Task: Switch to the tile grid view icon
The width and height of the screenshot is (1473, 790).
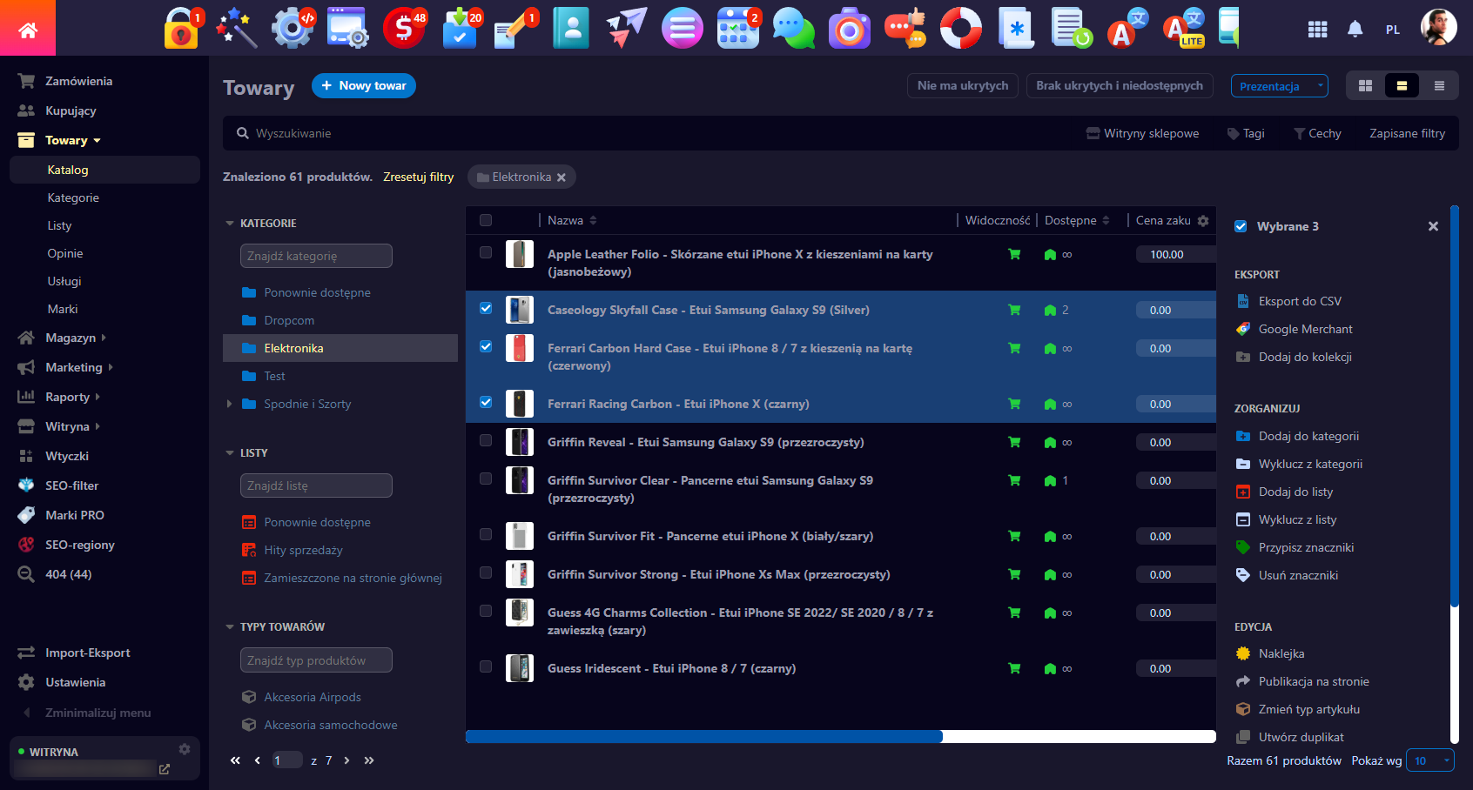Action: 1365,86
